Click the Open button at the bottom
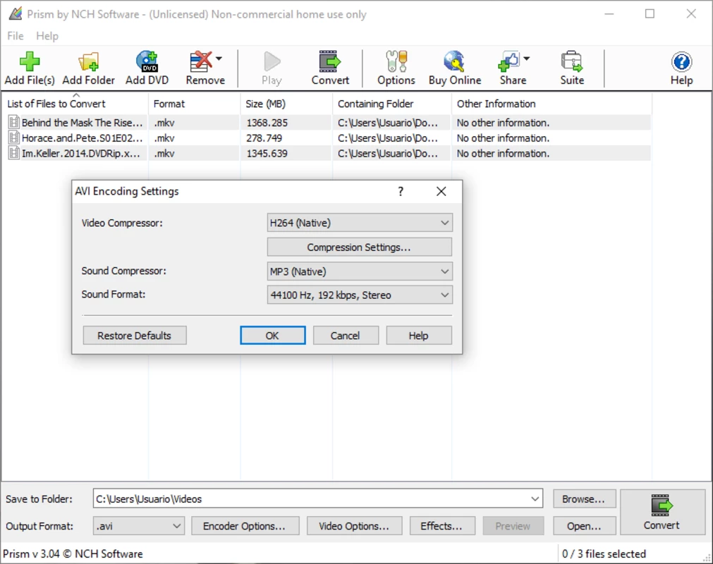 (x=584, y=526)
